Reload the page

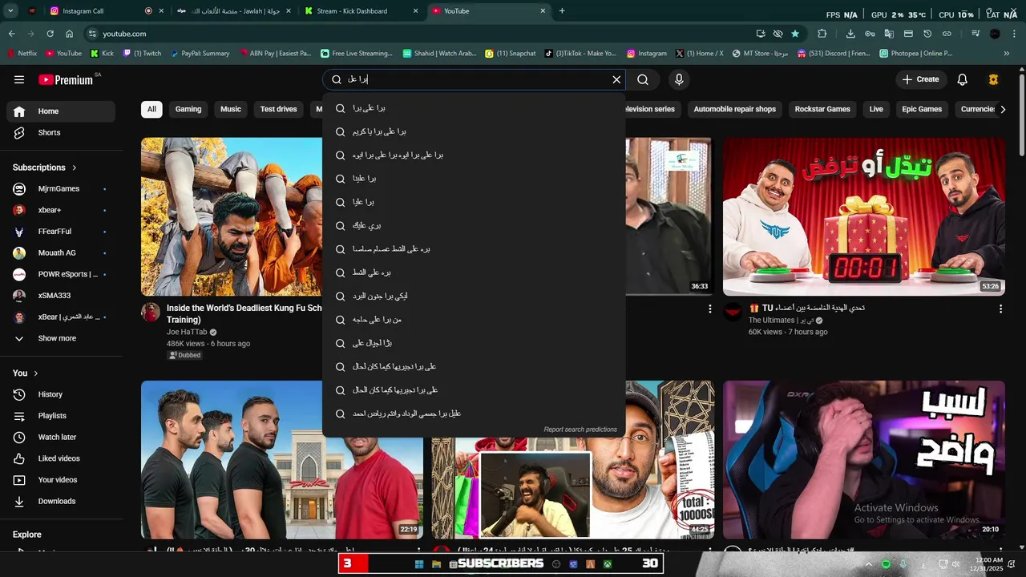50,34
